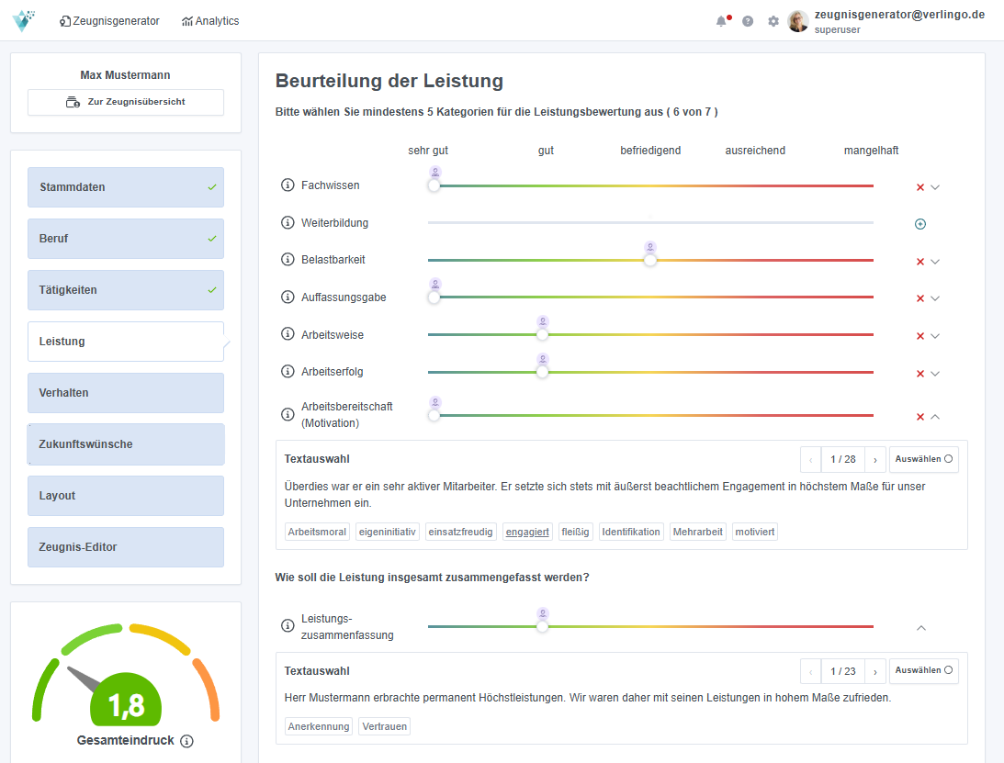Click the zeugnisgenerator@verlingo.de account name

pyautogui.click(x=899, y=15)
